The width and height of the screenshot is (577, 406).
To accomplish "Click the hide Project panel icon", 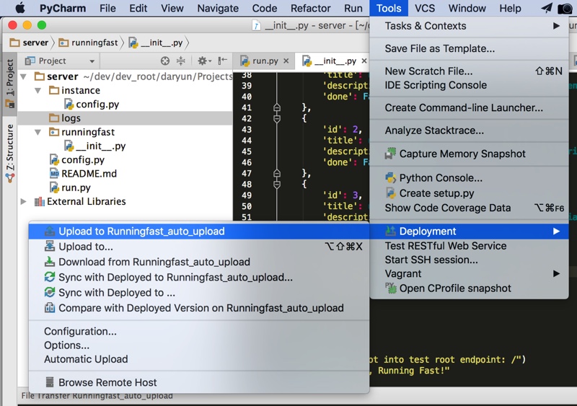I will 222,61.
